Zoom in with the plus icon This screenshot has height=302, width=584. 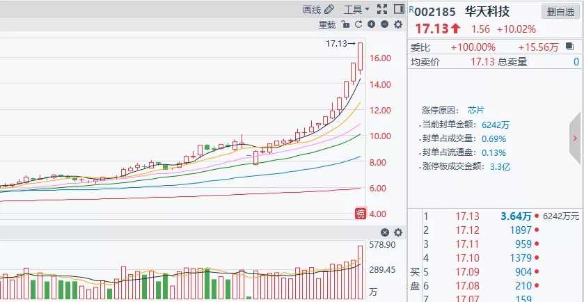click(x=371, y=24)
